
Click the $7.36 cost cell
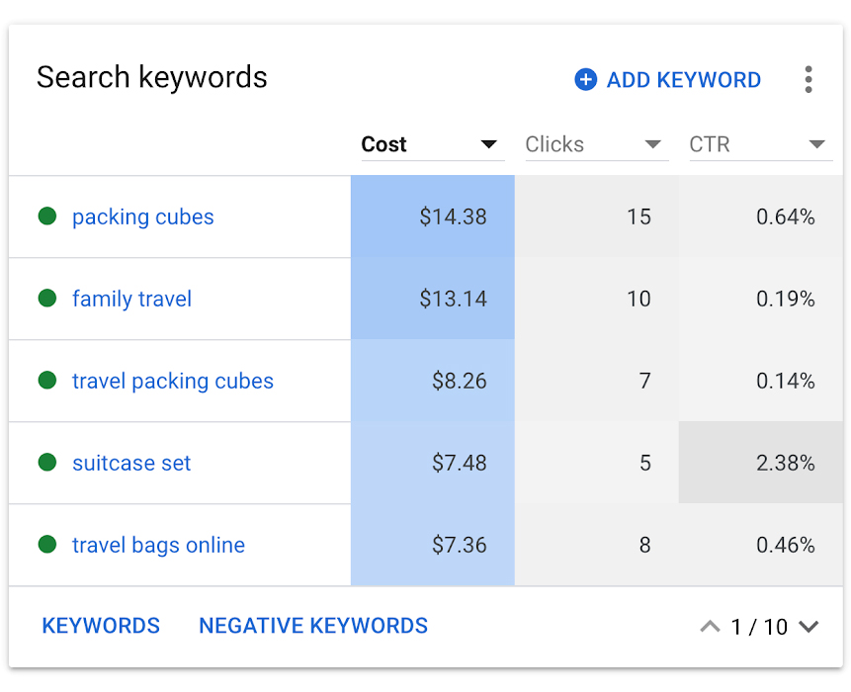433,545
